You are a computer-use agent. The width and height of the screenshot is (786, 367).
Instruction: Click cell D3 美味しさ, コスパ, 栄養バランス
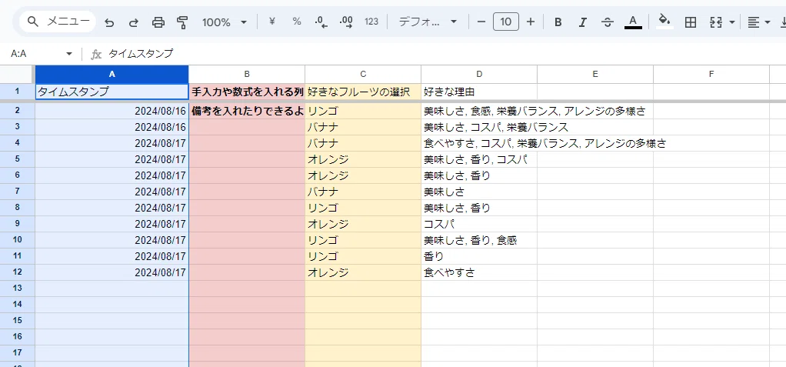479,128
